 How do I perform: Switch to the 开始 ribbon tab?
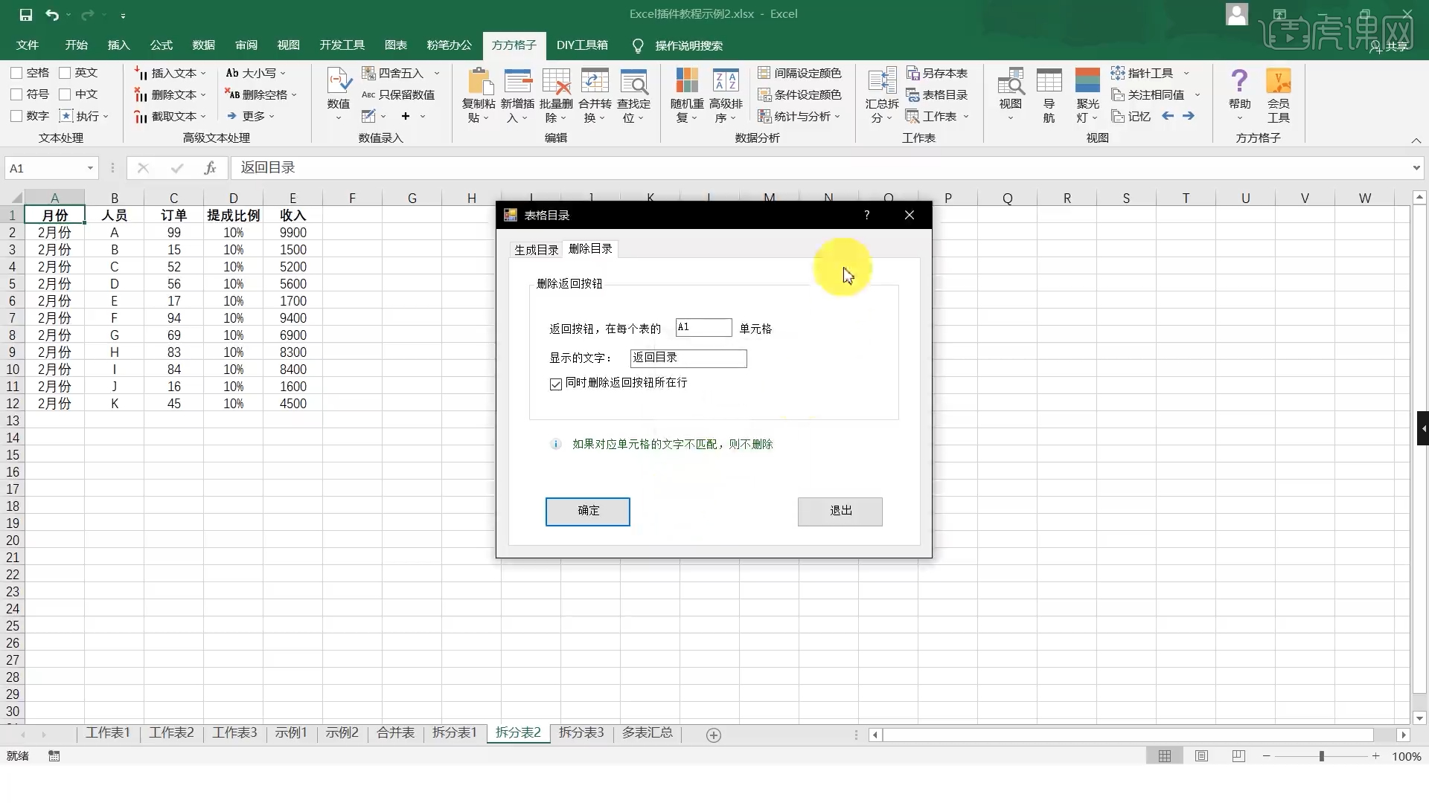coord(76,45)
